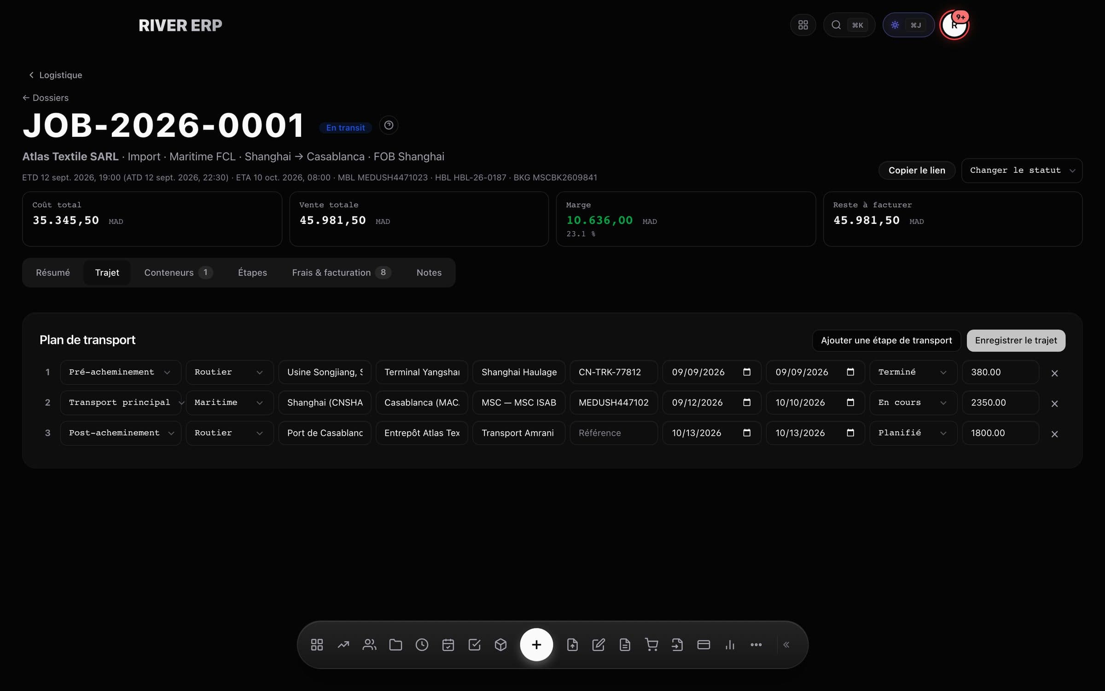Screen dimensions: 1105x691
Task: Open the trending chart icon in dock
Action: (x=343, y=644)
